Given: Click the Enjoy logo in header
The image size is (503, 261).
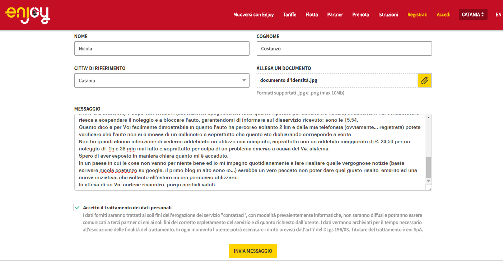Looking at the screenshot, I should 28,15.
